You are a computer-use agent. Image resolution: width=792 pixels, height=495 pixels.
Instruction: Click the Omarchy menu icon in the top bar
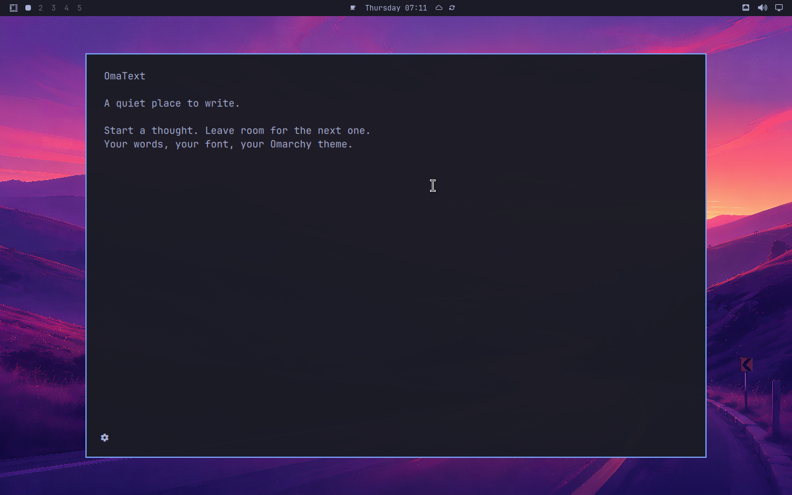click(14, 8)
